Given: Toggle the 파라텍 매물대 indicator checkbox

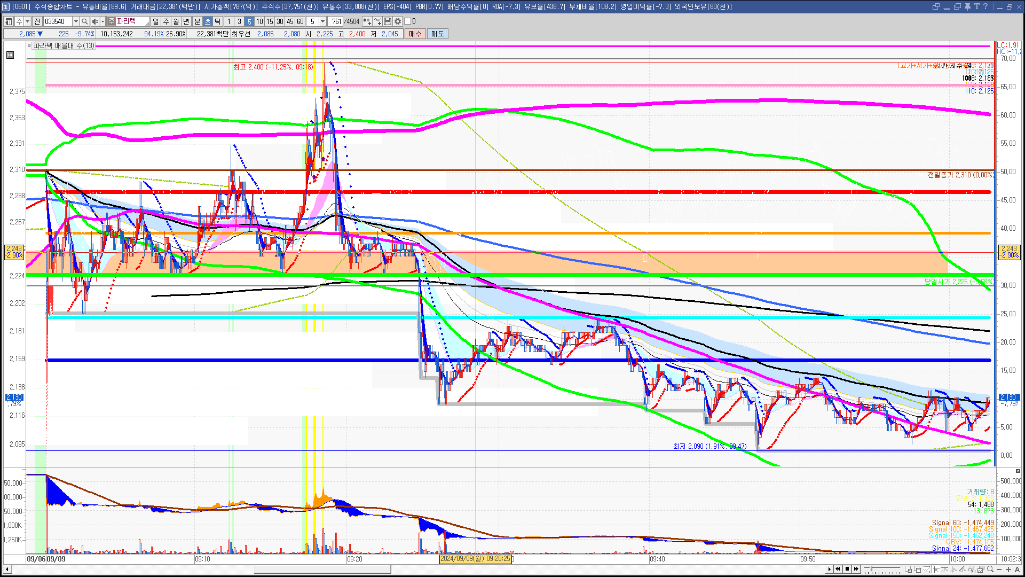Looking at the screenshot, I should pos(29,45).
